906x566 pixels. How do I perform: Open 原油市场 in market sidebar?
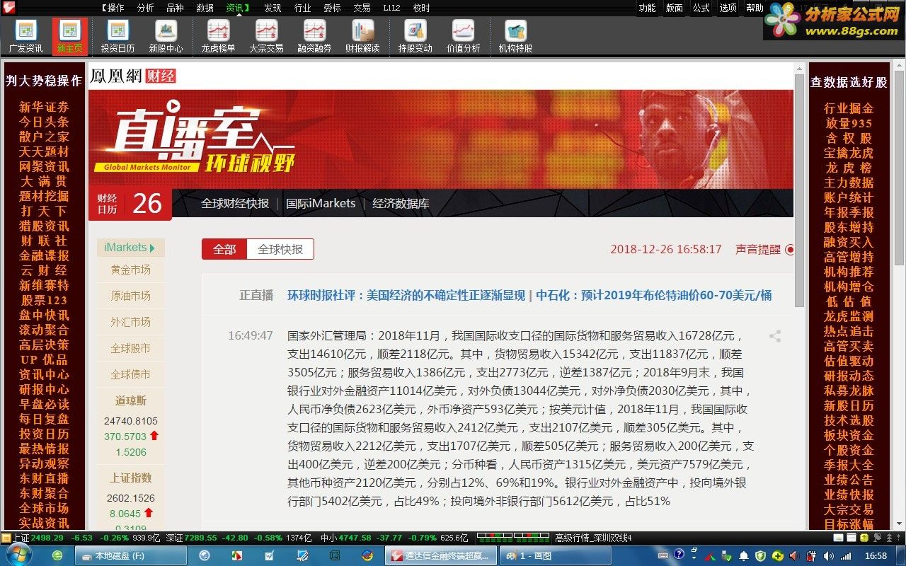pyautogui.click(x=131, y=296)
